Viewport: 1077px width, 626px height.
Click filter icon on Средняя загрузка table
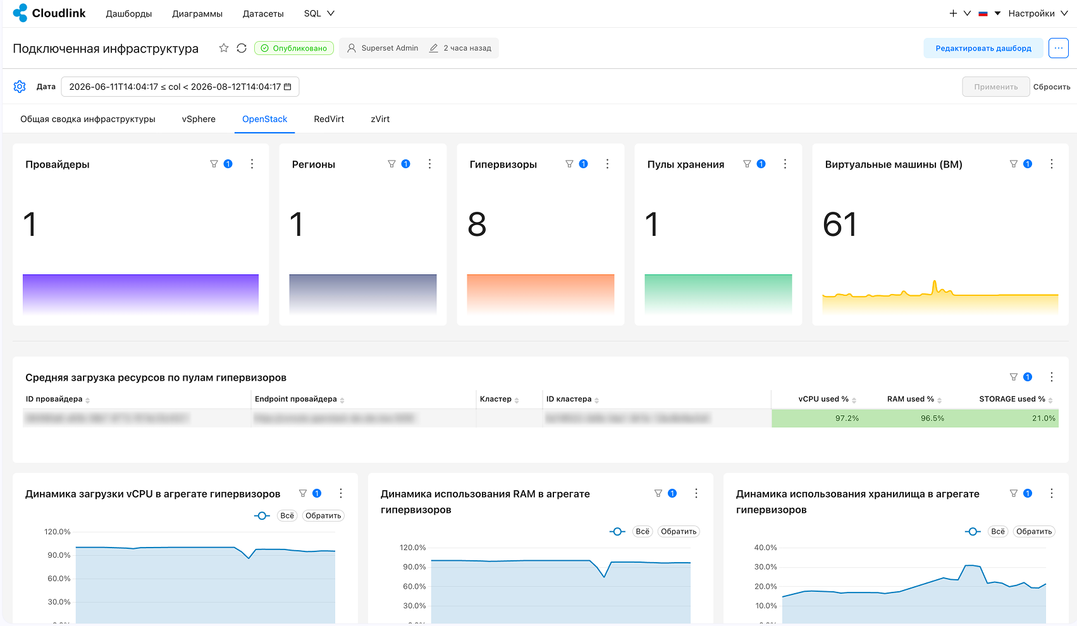1014,377
